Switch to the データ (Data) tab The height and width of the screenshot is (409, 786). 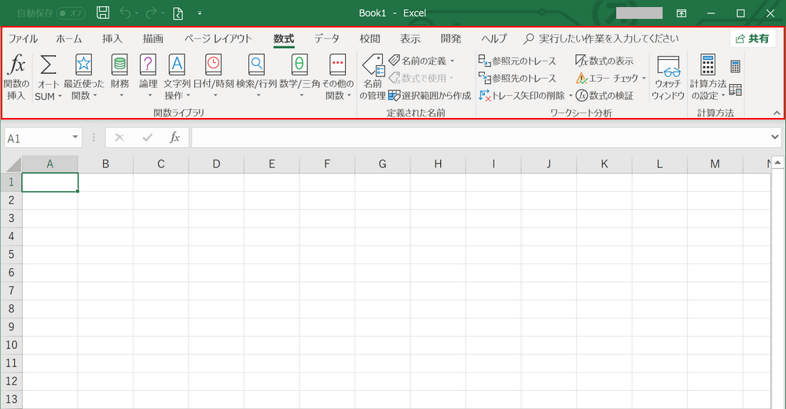pos(327,39)
